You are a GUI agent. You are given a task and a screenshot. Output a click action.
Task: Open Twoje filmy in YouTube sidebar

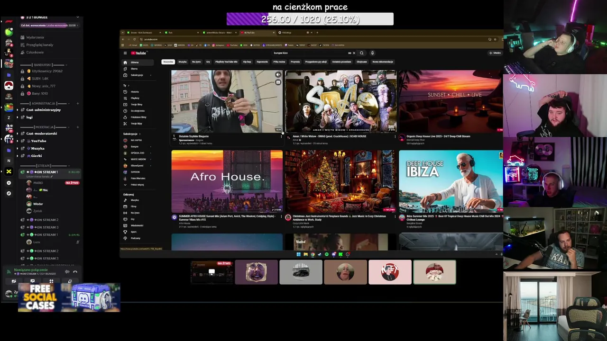[138, 104]
